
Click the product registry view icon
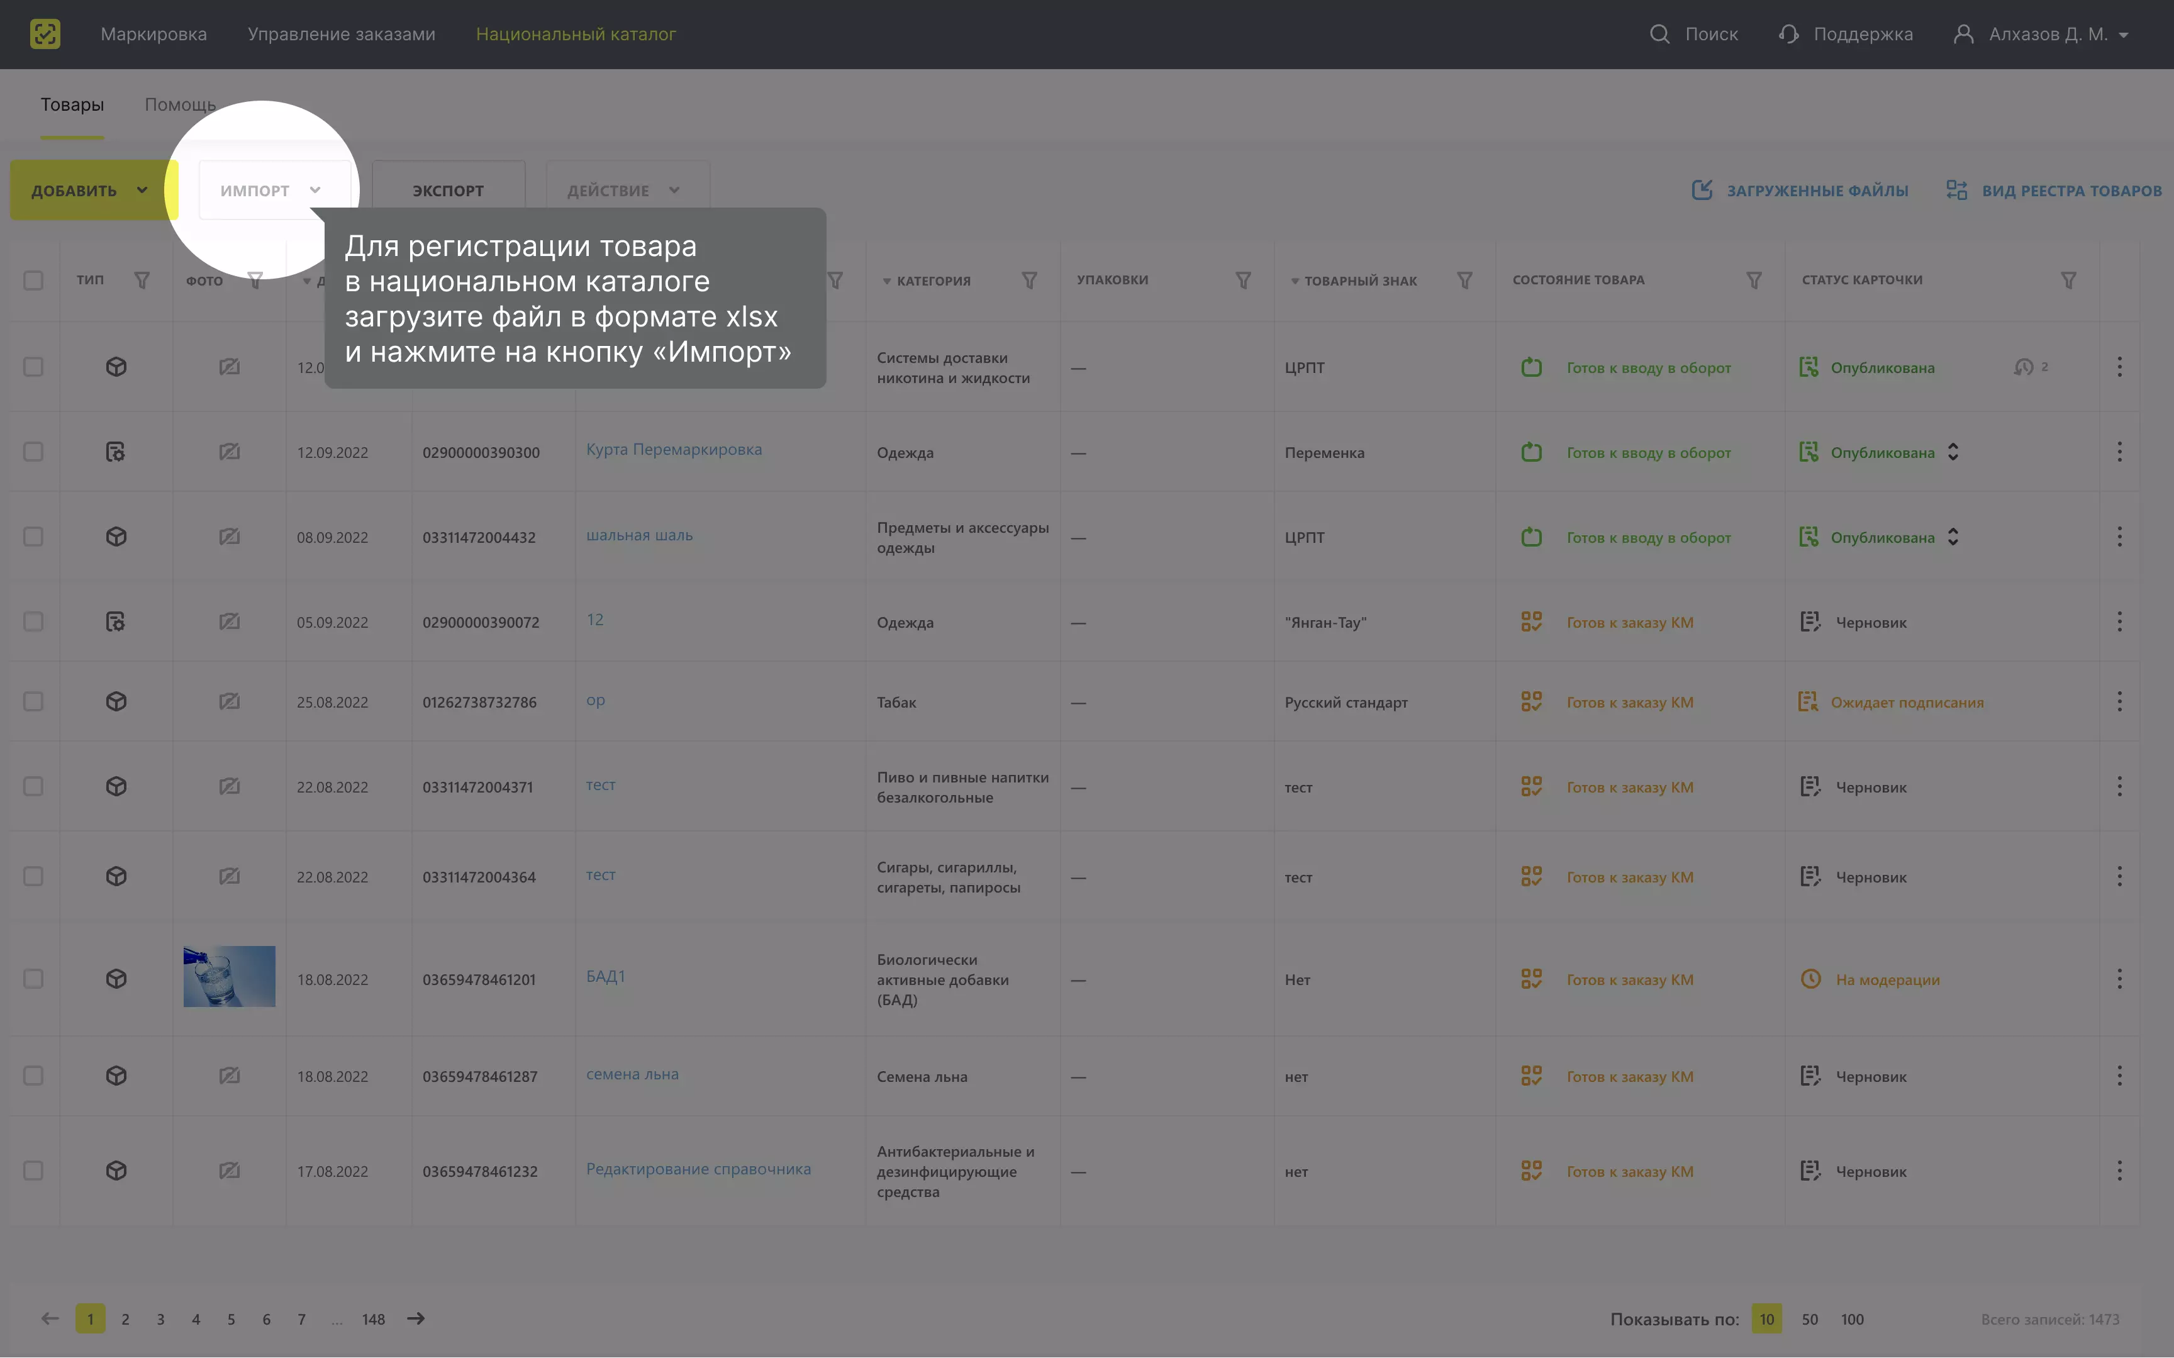tap(1957, 189)
